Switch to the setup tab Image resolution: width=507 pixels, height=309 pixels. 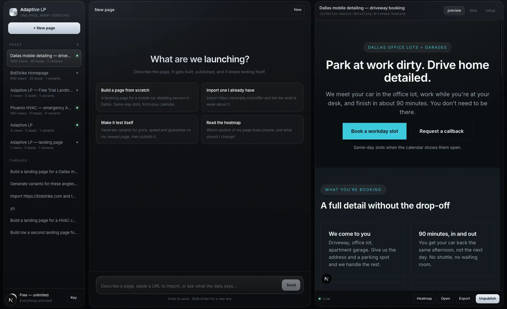[490, 10]
